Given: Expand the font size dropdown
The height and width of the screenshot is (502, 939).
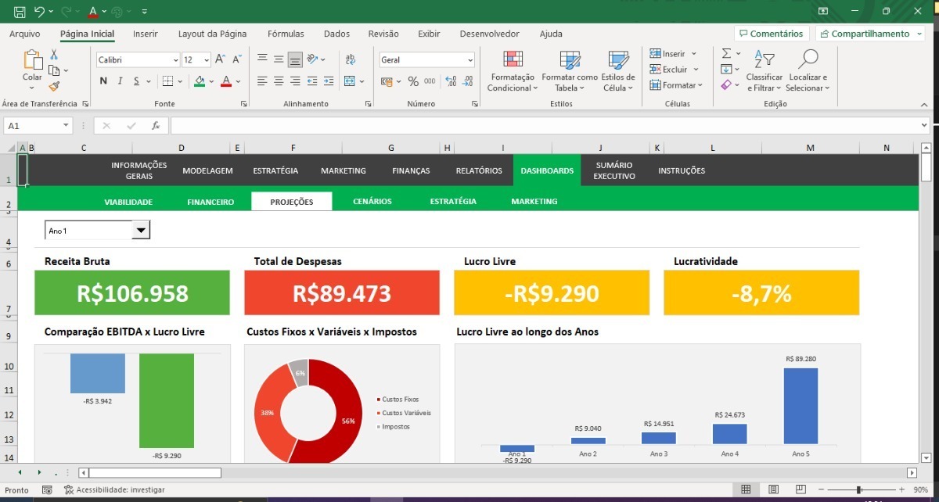Looking at the screenshot, I should (x=206, y=59).
